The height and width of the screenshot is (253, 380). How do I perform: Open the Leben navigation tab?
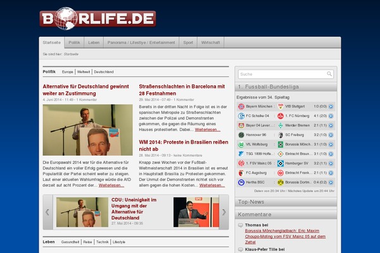(94, 42)
